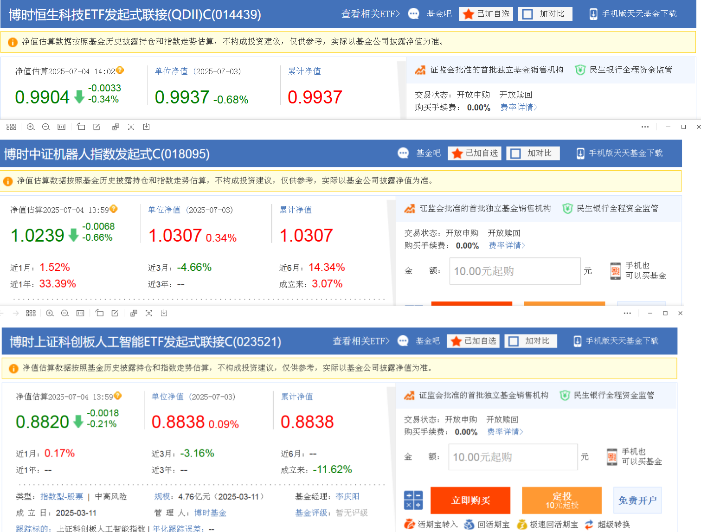Open edit tool above 博时上证科创板 page
Screen dimensions: 701x532
click(x=115, y=313)
